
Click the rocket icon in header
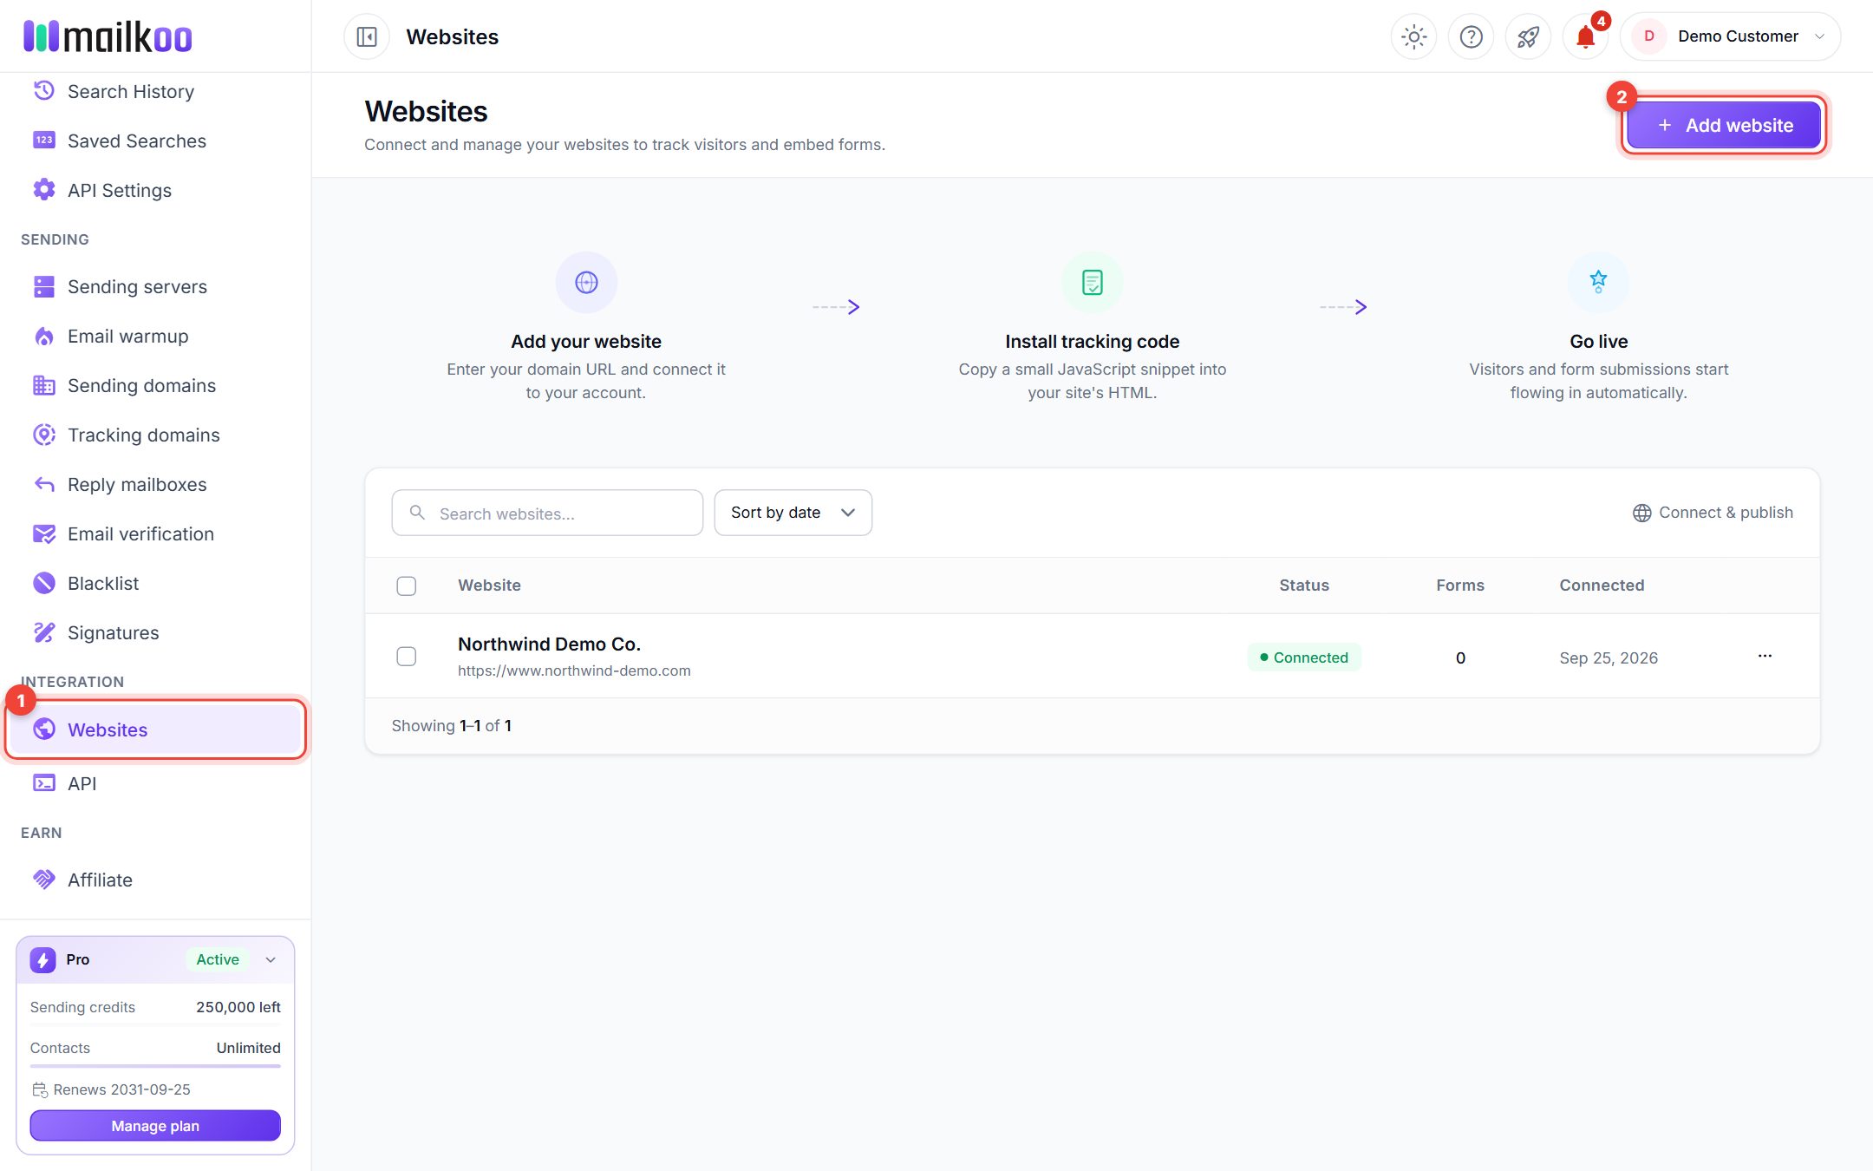[1528, 36]
